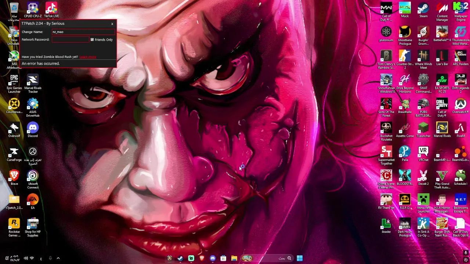This screenshot has height=264, width=470.
Task: Select Counter-Strike 2 desktop icon
Action: (405, 60)
